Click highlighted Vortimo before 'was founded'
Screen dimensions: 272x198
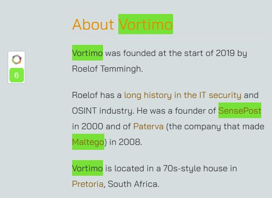pyautogui.click(x=88, y=53)
